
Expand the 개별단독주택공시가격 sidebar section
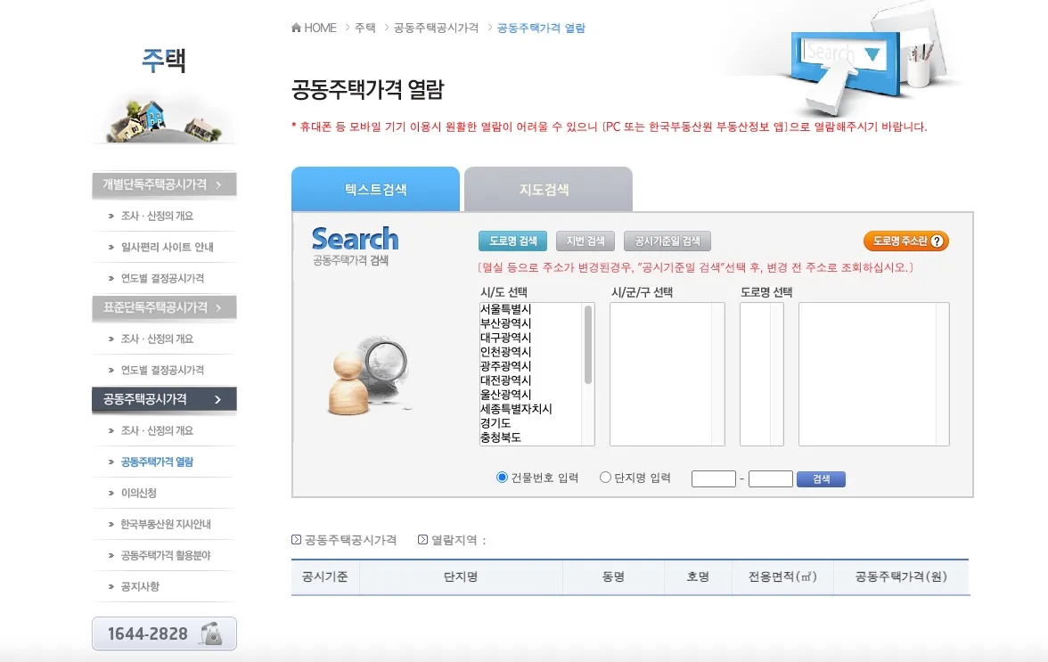pyautogui.click(x=163, y=184)
